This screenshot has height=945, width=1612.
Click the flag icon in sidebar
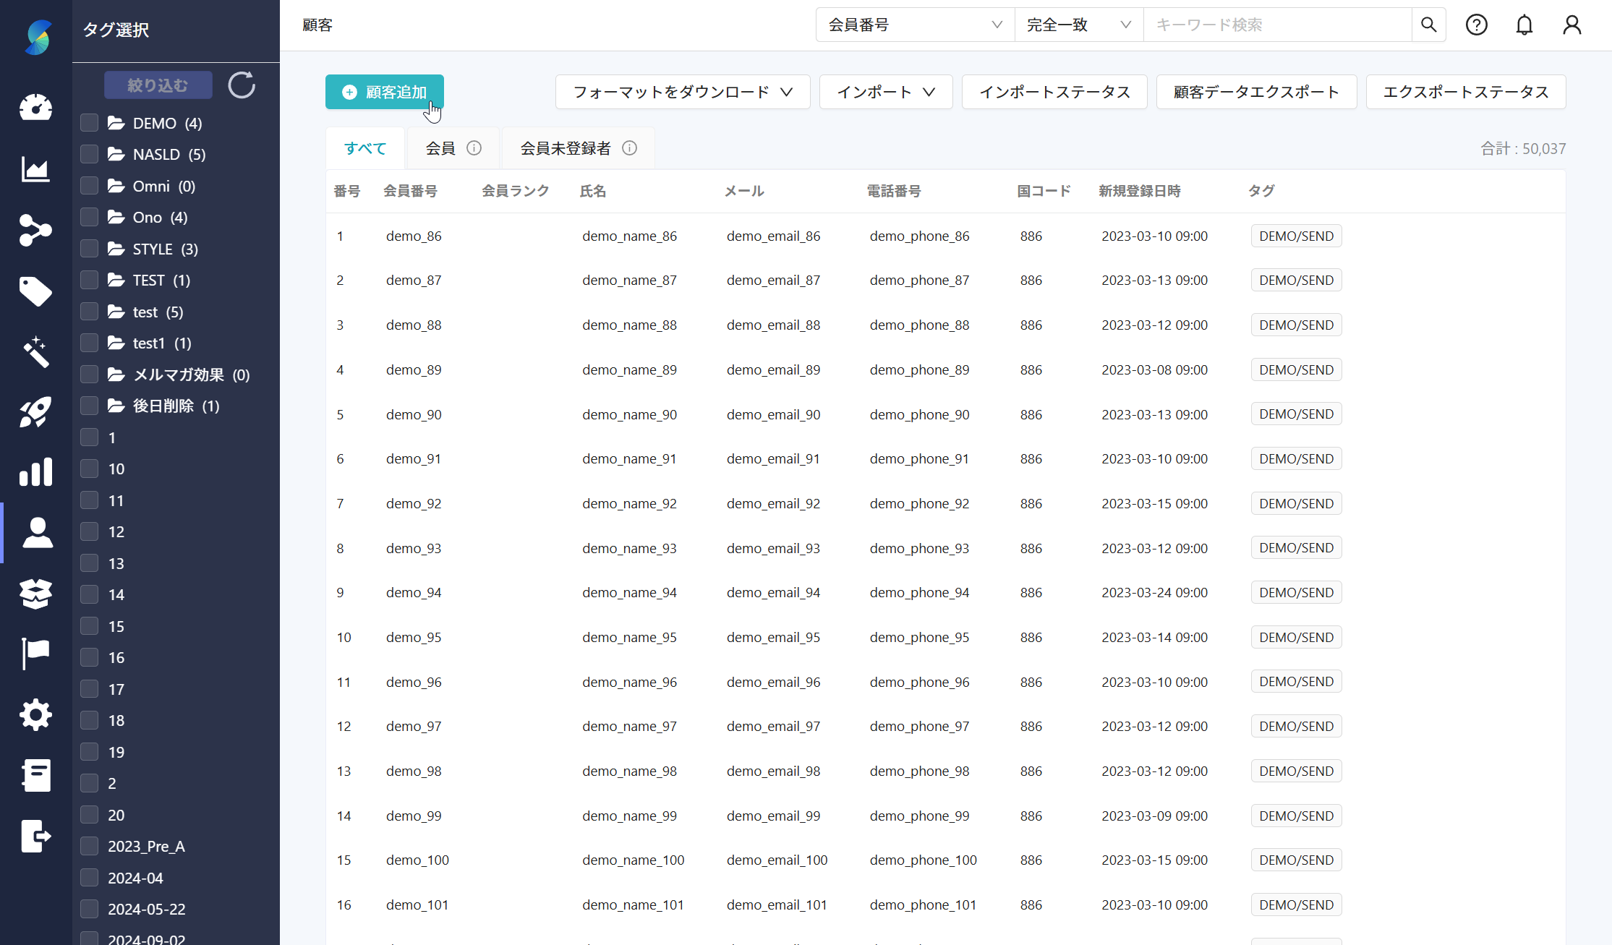[x=35, y=653]
